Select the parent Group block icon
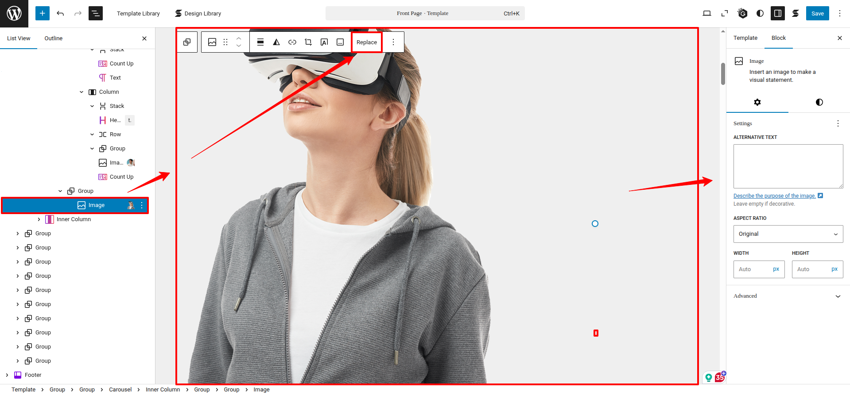This screenshot has width=850, height=395. pyautogui.click(x=187, y=42)
